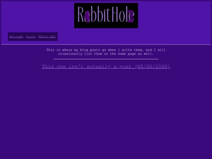The height and width of the screenshot is (159, 212).
Task: Open the Welcome navigation link
Action: click(16, 37)
